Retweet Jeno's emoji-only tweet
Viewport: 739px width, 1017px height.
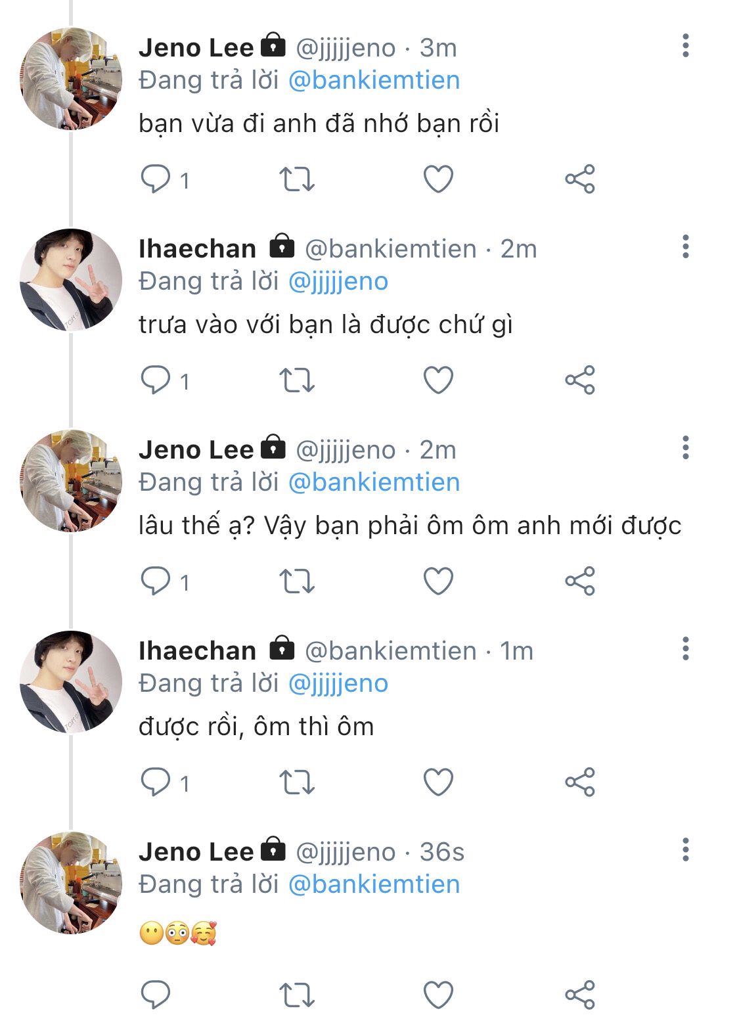pos(297,995)
